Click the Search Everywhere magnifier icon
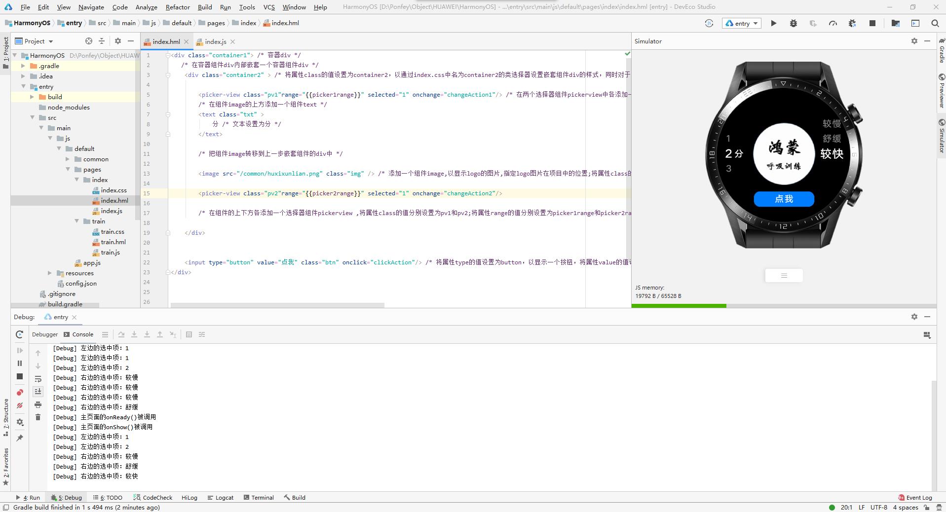The height and width of the screenshot is (512, 946). click(935, 23)
